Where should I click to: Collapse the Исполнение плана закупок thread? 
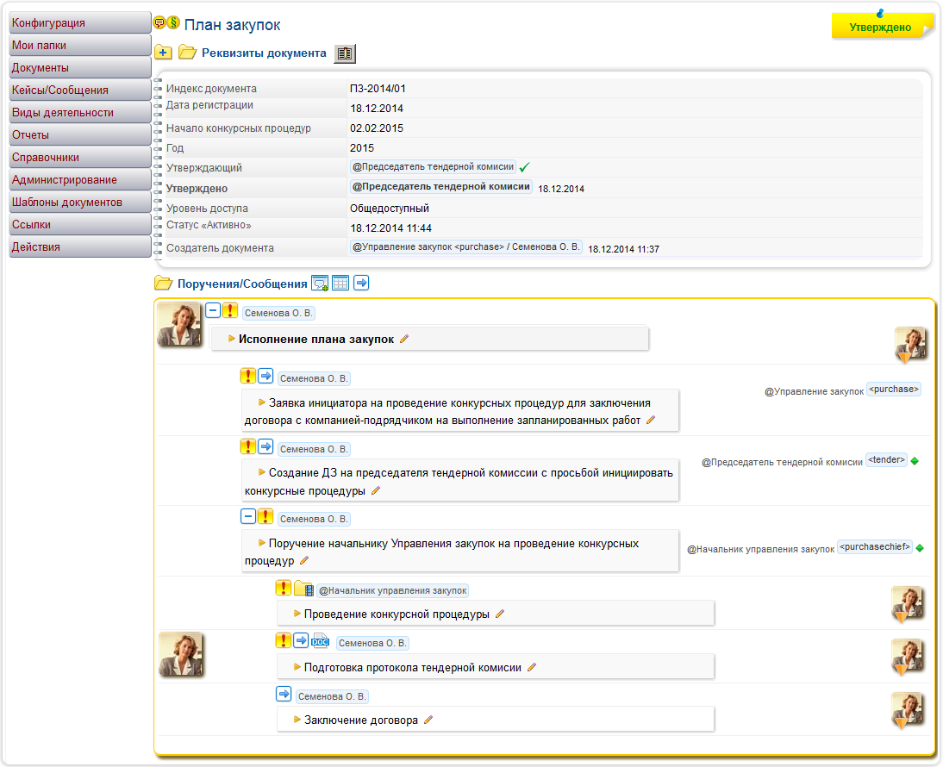213,311
